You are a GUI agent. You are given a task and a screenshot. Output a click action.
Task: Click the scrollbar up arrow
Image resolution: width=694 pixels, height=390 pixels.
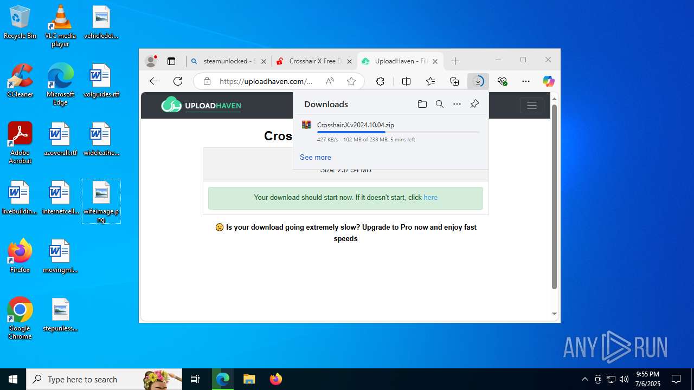pyautogui.click(x=554, y=99)
